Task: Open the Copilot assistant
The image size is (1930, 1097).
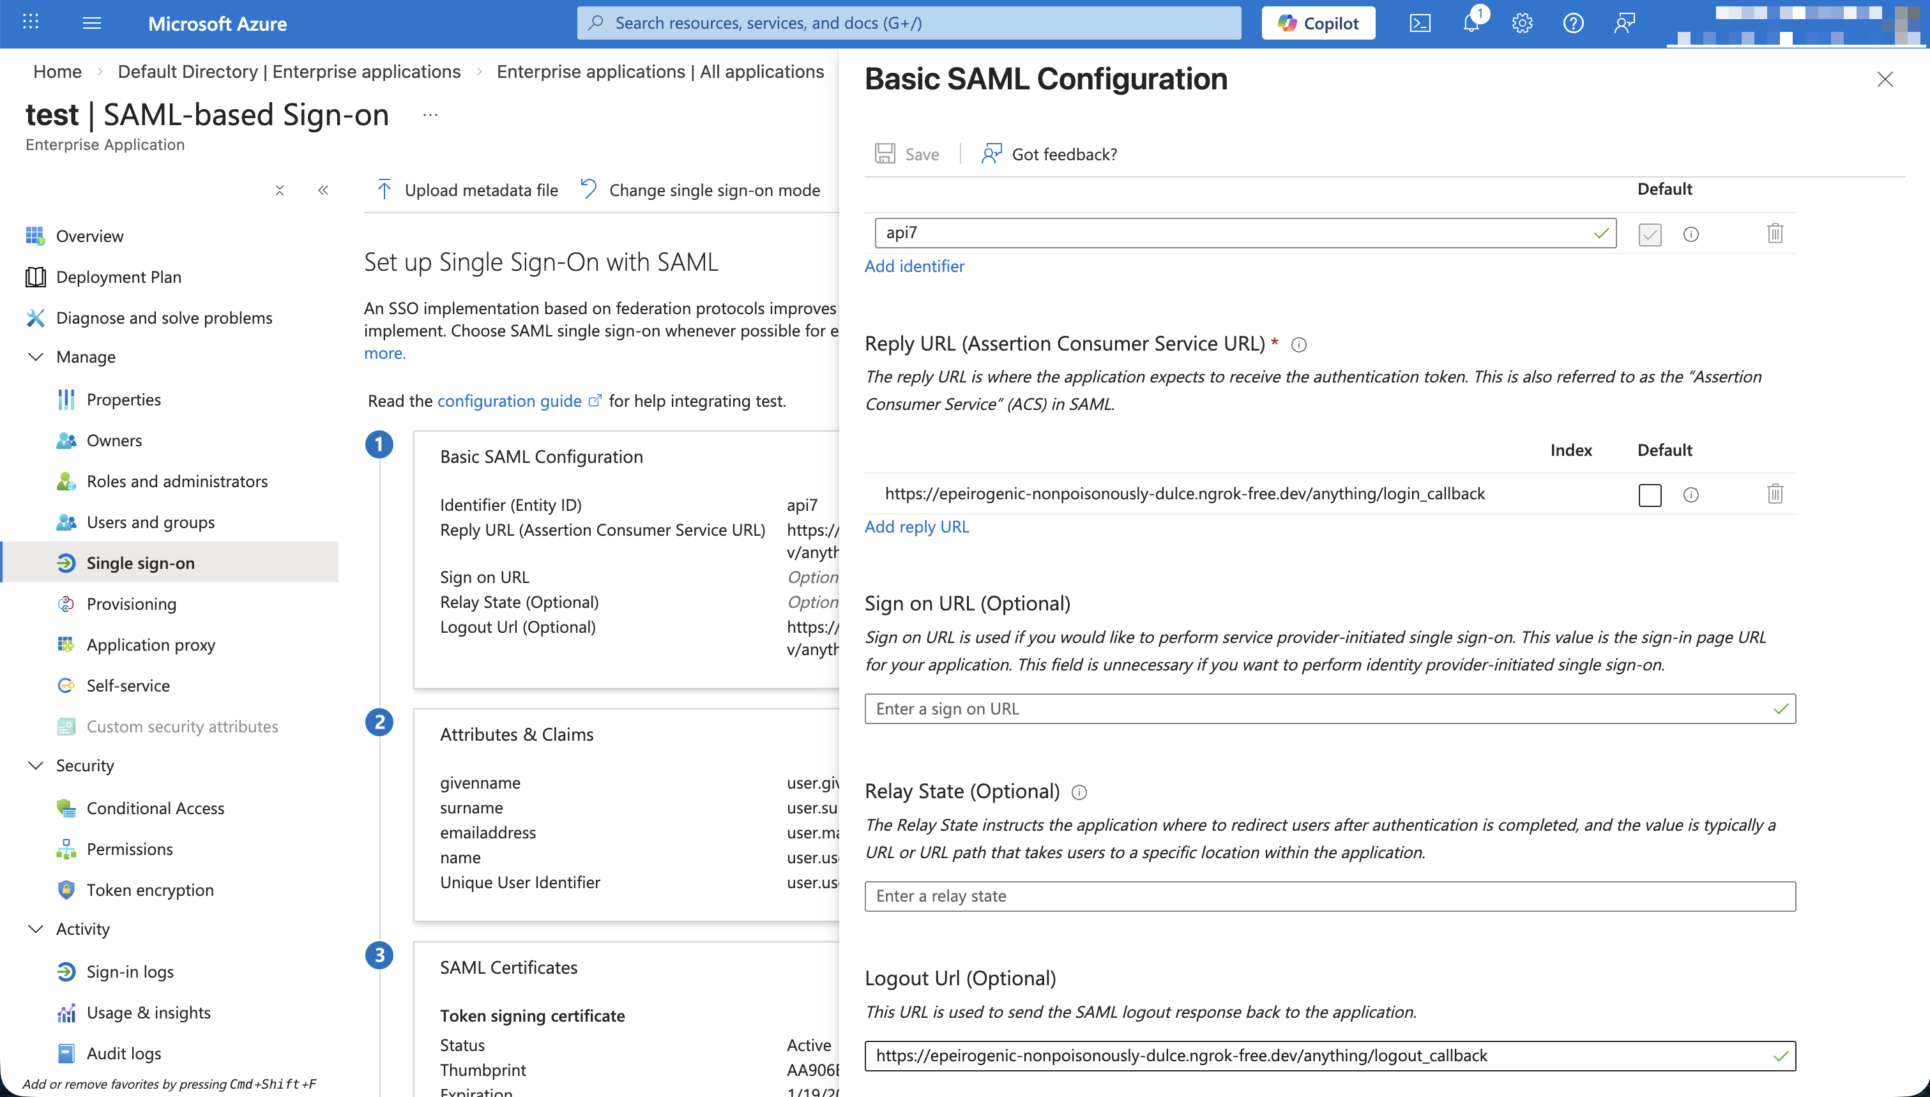Action: tap(1317, 22)
